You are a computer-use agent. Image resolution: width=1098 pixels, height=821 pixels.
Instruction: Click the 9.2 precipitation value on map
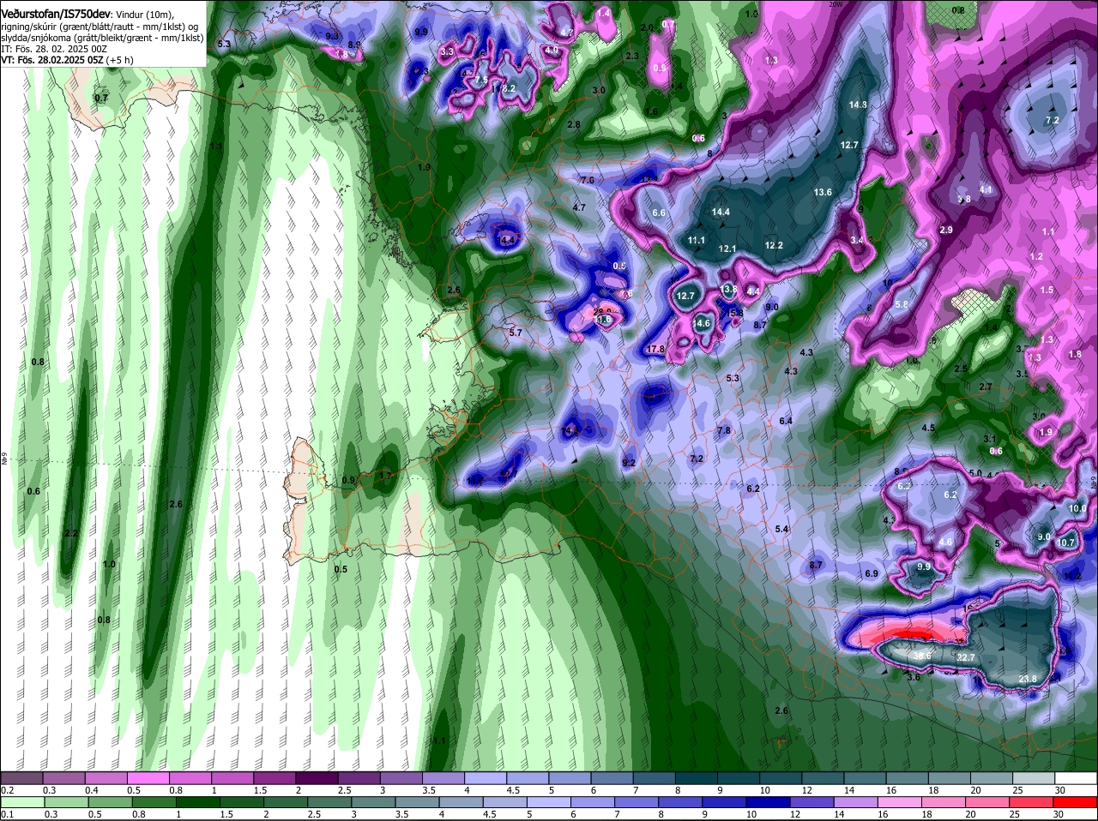point(628,463)
